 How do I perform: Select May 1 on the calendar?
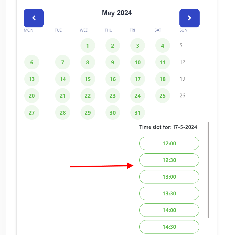point(88,46)
